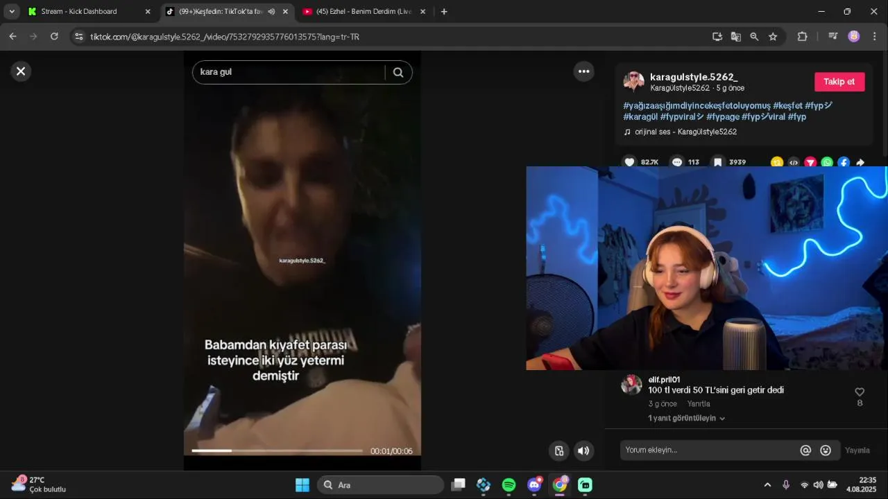Open the tab search dropdown arrow
888x499 pixels.
click(x=12, y=12)
